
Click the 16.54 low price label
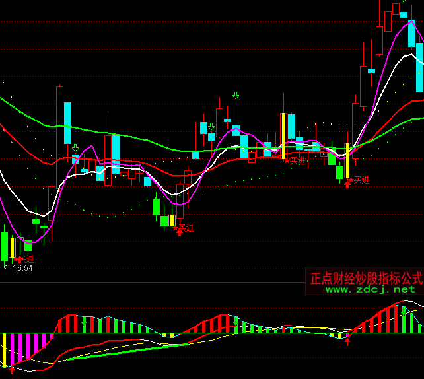pos(22,268)
